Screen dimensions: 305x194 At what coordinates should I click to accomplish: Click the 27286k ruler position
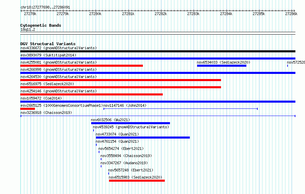[291, 14]
